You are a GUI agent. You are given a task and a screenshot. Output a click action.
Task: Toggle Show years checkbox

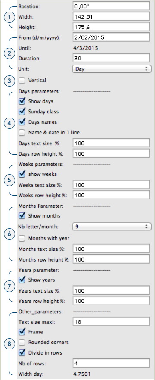click(x=22, y=280)
